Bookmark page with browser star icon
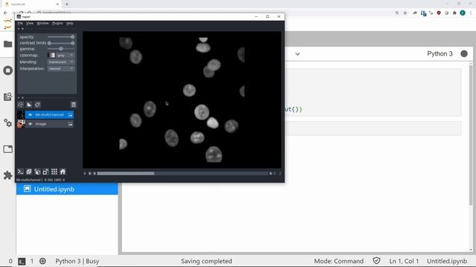The image size is (476, 267). pos(405,13)
